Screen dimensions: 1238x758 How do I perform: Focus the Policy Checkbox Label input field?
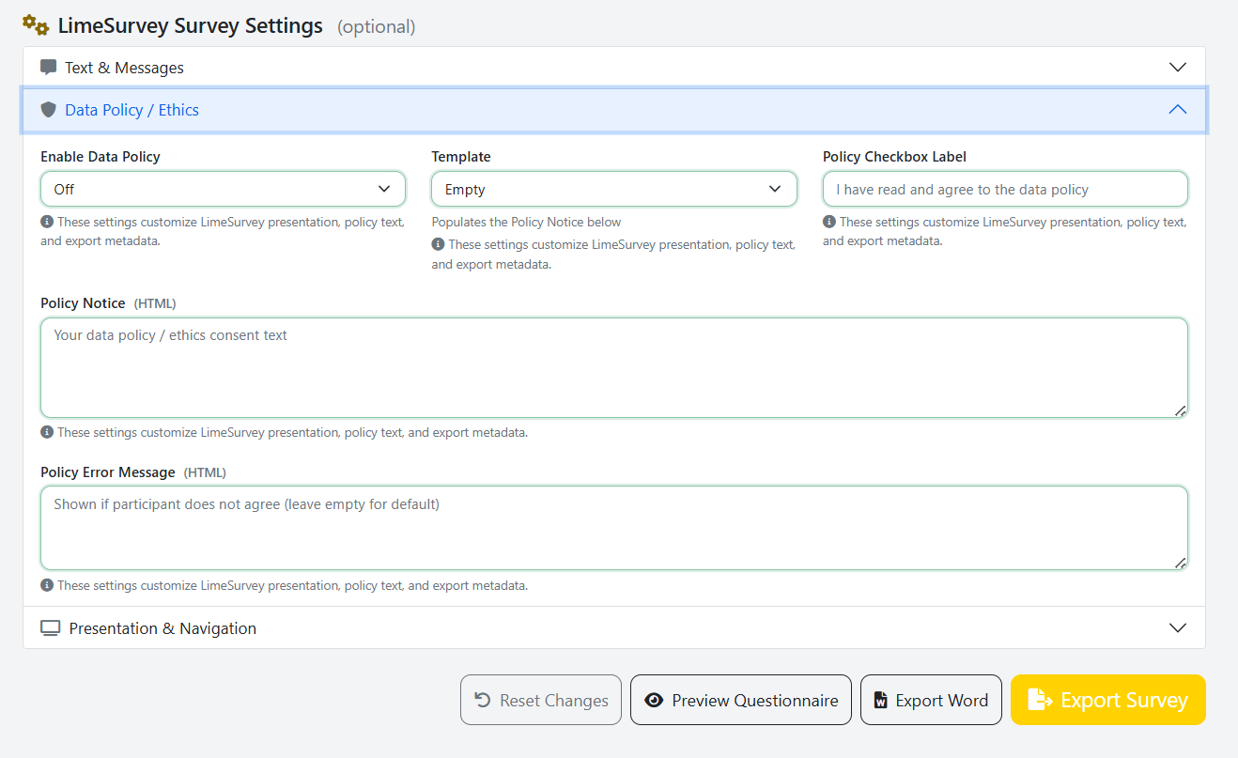pyautogui.click(x=1005, y=189)
